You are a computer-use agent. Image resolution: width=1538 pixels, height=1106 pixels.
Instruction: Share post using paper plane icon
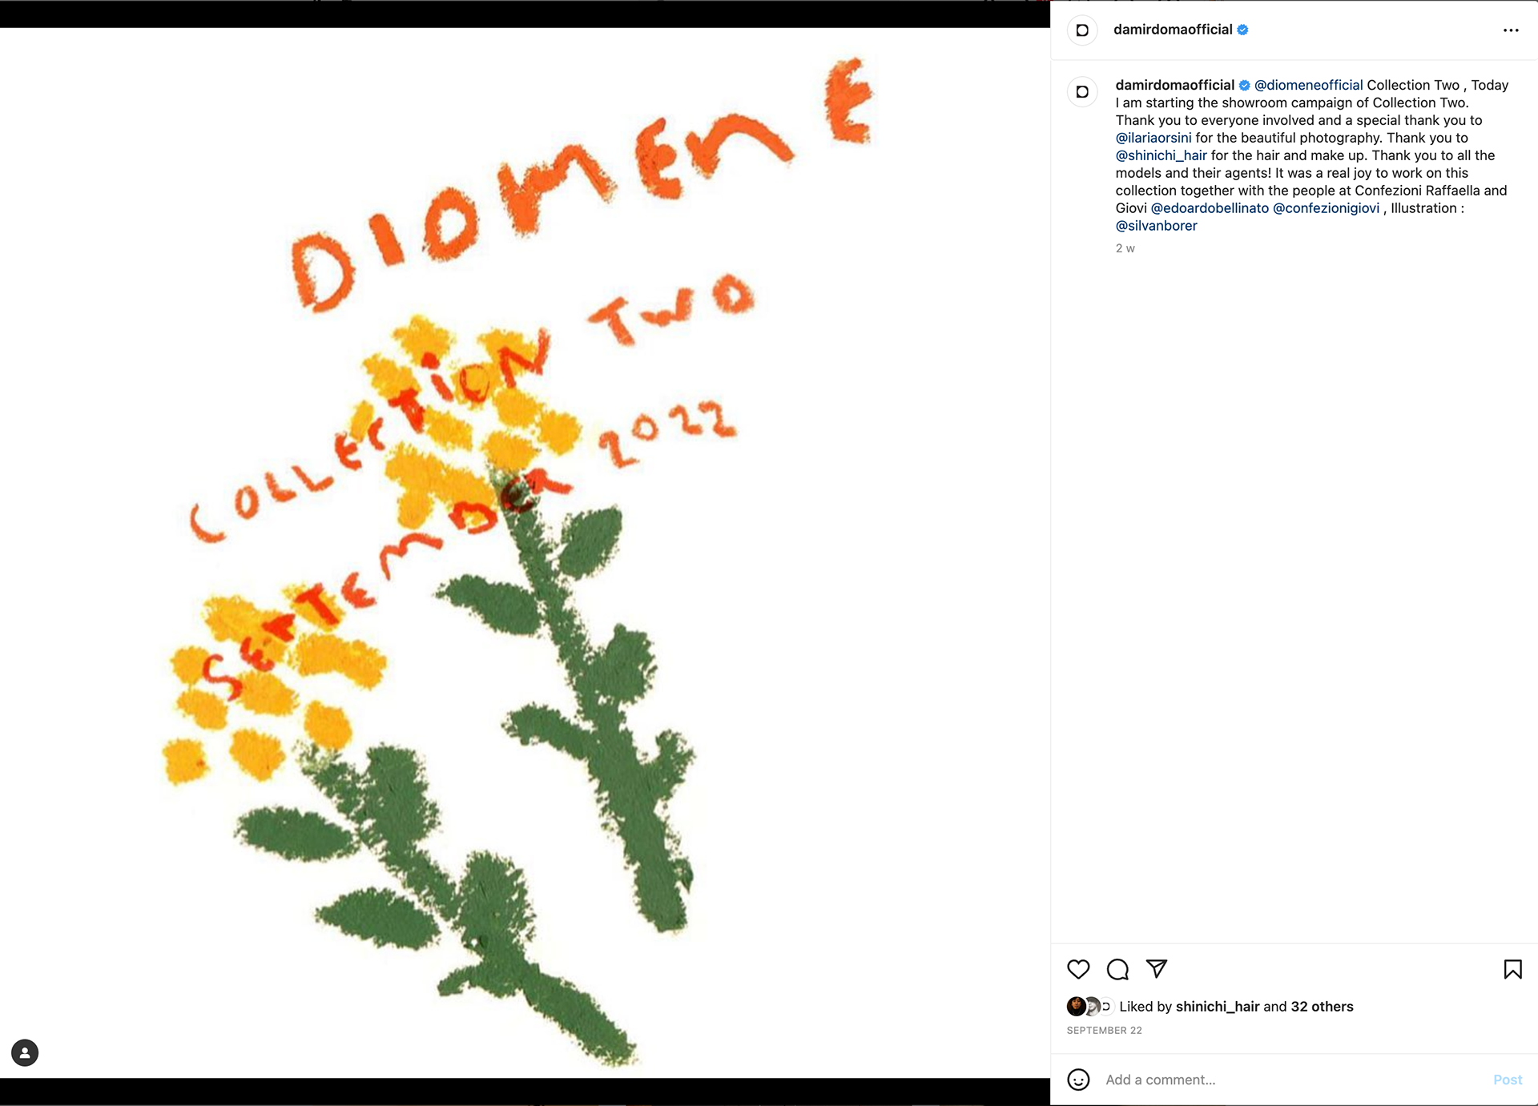[x=1157, y=969]
